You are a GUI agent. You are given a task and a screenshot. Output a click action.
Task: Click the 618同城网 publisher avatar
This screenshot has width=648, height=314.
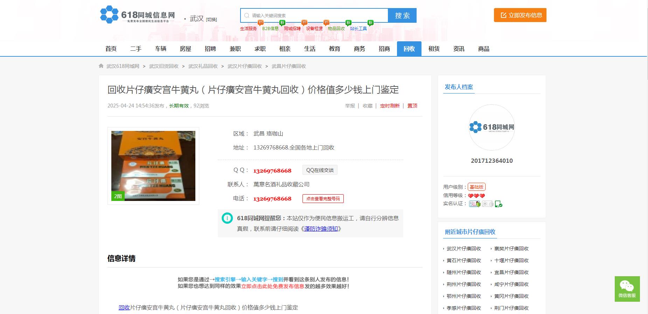click(x=492, y=127)
